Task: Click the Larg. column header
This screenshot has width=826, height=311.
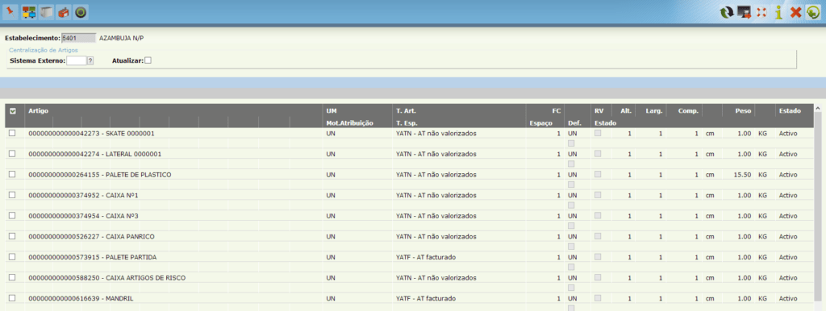Action: pyautogui.click(x=654, y=111)
